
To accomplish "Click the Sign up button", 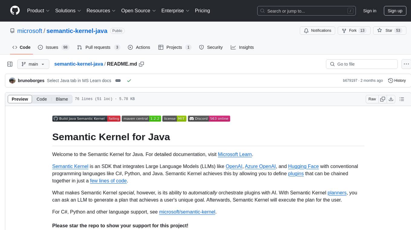I will pos(395,11).
